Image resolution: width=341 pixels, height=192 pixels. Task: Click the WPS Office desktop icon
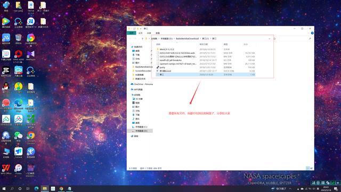[x=6, y=170]
